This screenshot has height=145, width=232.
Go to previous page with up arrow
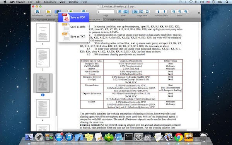pos(158,12)
